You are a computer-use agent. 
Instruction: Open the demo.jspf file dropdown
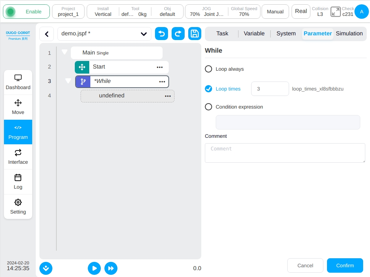[104, 34]
